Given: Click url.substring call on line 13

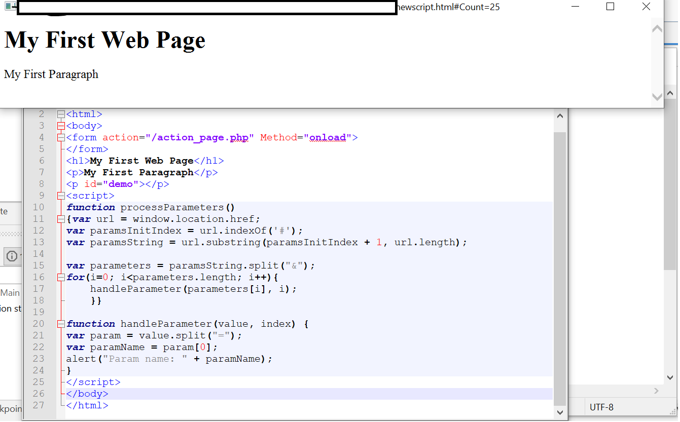Looking at the screenshot, I should pos(321,243).
